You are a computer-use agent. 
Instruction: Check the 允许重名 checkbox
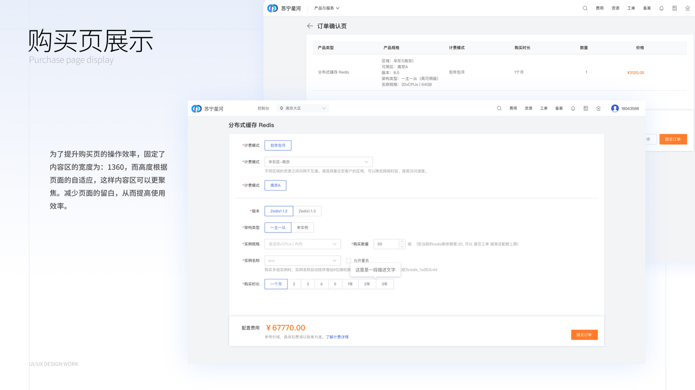pyautogui.click(x=349, y=261)
